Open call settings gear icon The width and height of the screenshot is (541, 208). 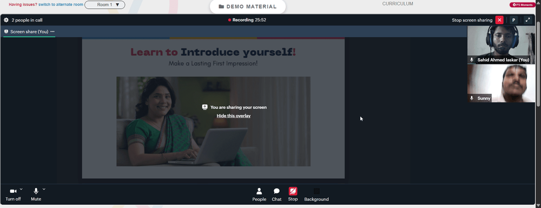pos(6,20)
